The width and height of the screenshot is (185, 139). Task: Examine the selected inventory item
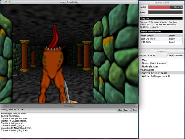179,56
